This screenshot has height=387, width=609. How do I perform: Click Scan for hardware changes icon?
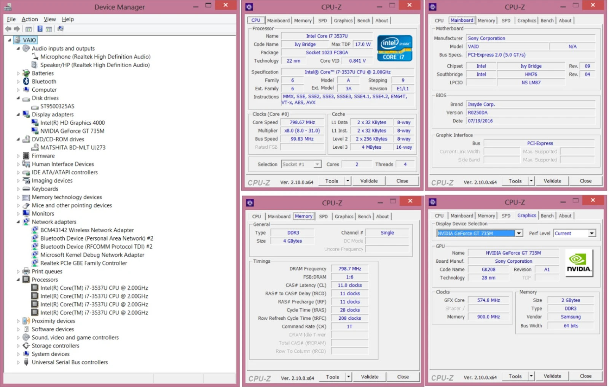(60, 29)
